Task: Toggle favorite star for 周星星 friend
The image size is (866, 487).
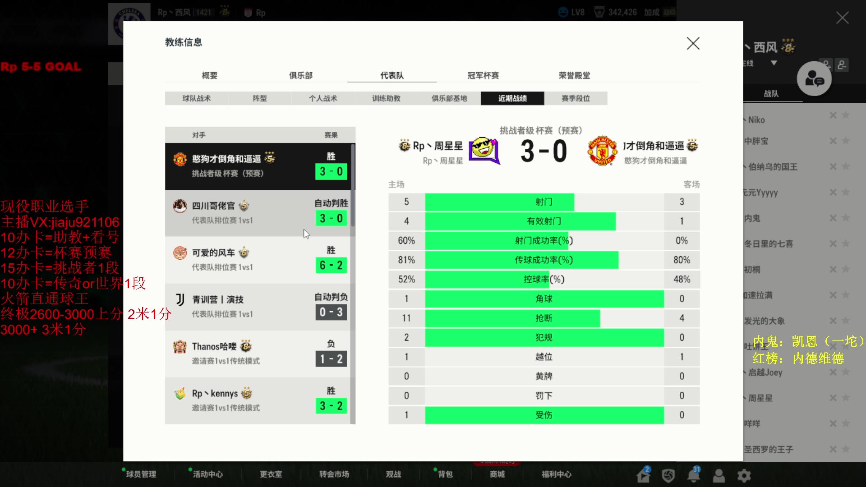Action: [x=846, y=398]
